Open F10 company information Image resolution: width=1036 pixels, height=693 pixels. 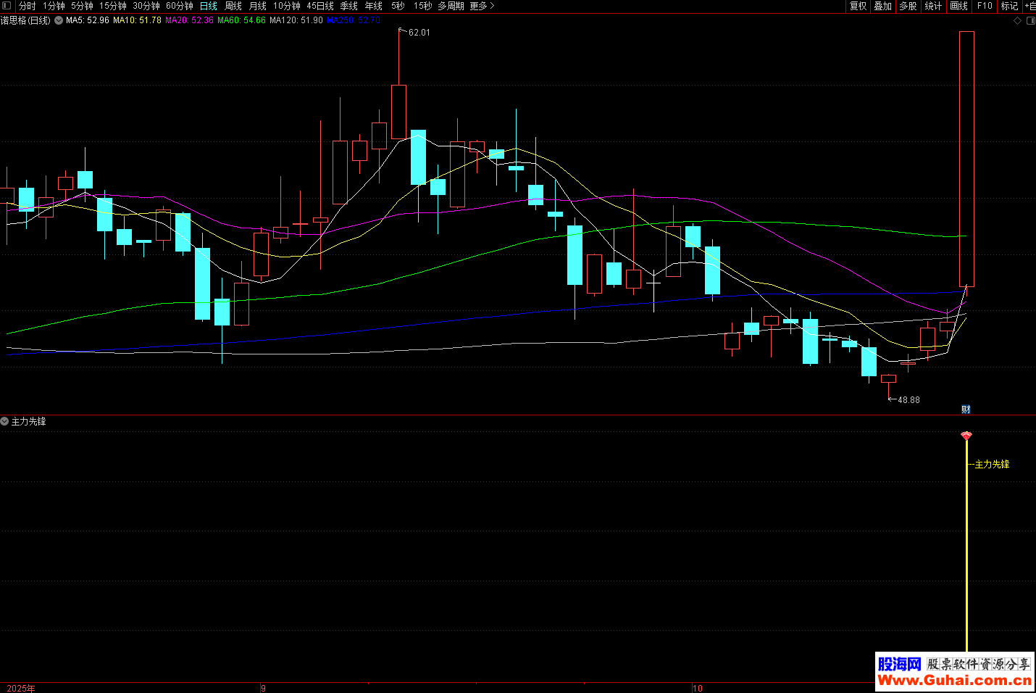(x=985, y=6)
